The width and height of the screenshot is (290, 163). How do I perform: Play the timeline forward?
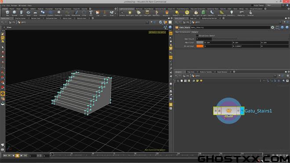pos(22,156)
